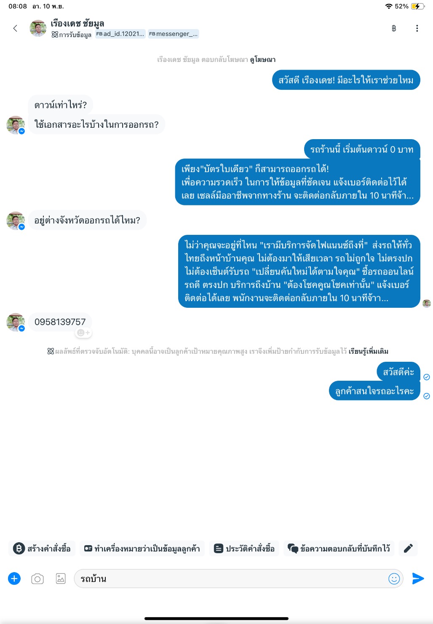This screenshot has width=433, height=624.
Task: Open the photo gallery picker icon
Action: pos(61,579)
